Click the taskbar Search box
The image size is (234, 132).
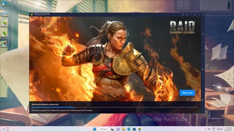[104, 129]
